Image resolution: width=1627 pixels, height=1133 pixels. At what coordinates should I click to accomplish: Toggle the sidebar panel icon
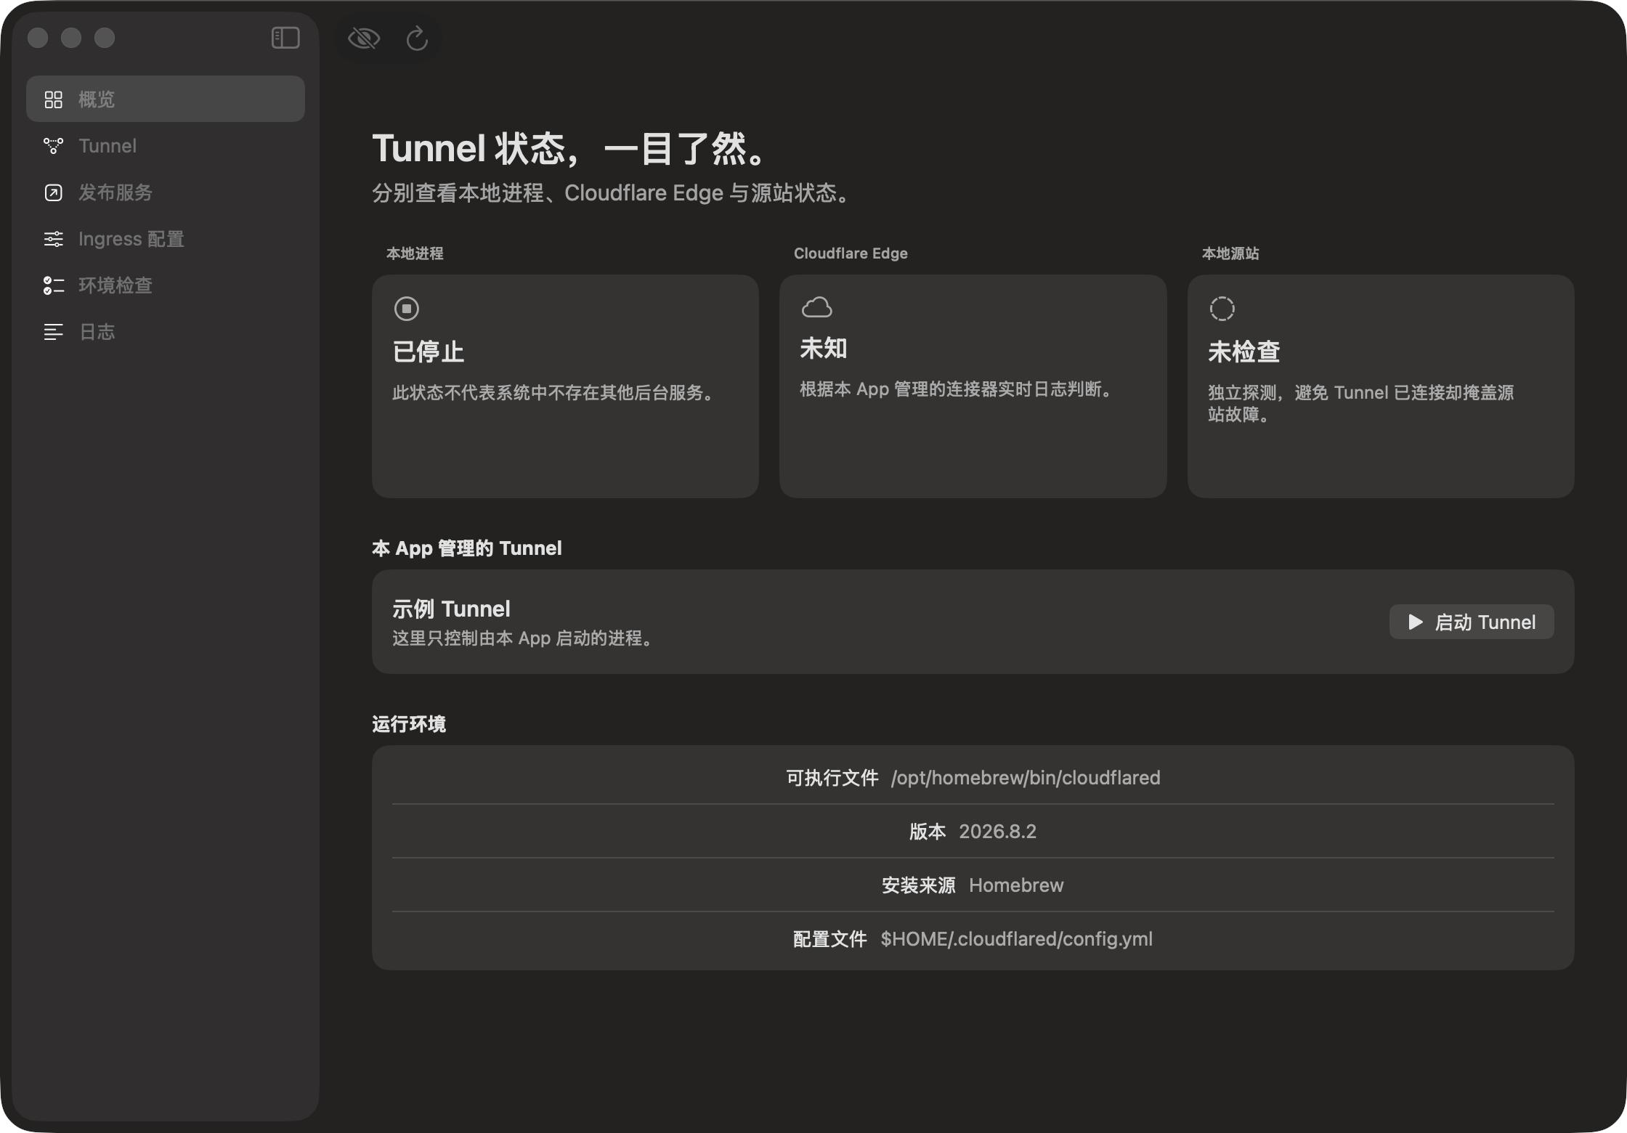[285, 38]
